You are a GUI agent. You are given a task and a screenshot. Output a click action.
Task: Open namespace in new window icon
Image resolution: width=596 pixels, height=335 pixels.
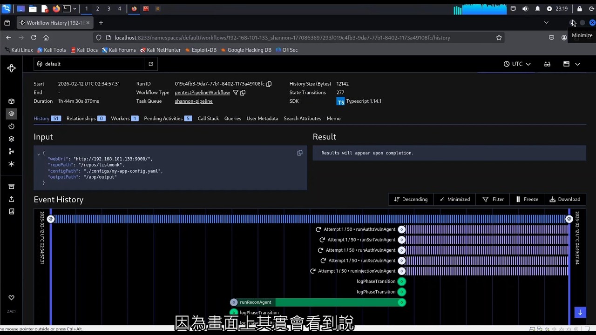tap(150, 64)
